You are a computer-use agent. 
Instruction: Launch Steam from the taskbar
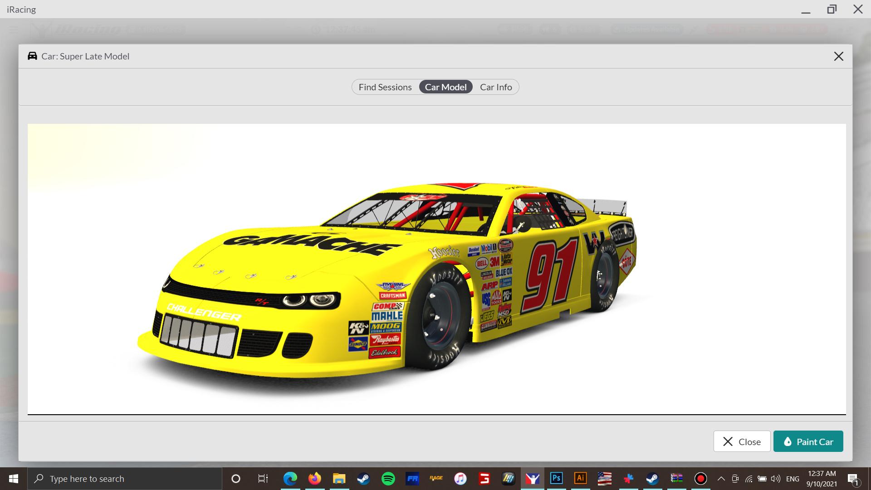(x=363, y=478)
